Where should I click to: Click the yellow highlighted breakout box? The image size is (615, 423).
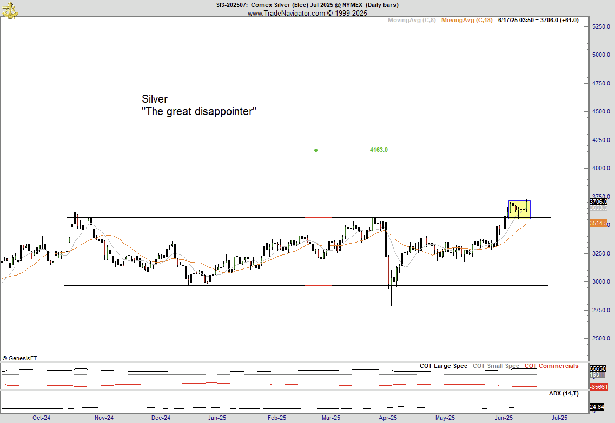click(x=519, y=210)
